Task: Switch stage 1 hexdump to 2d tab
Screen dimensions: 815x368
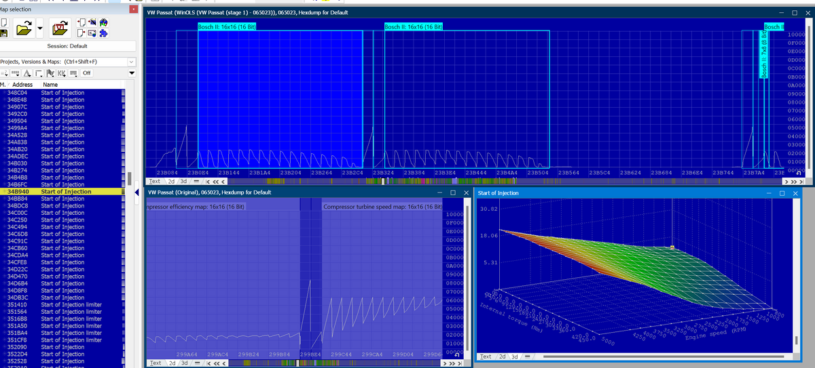Action: tap(171, 182)
